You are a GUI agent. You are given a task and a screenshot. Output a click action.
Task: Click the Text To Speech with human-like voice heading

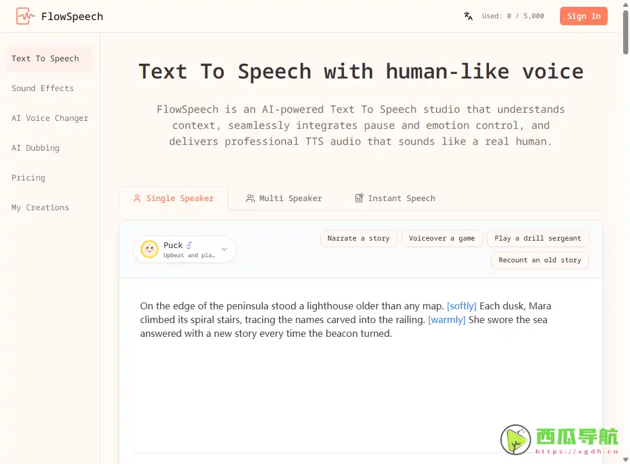point(361,72)
